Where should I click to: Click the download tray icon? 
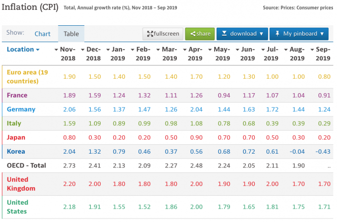click(224, 34)
